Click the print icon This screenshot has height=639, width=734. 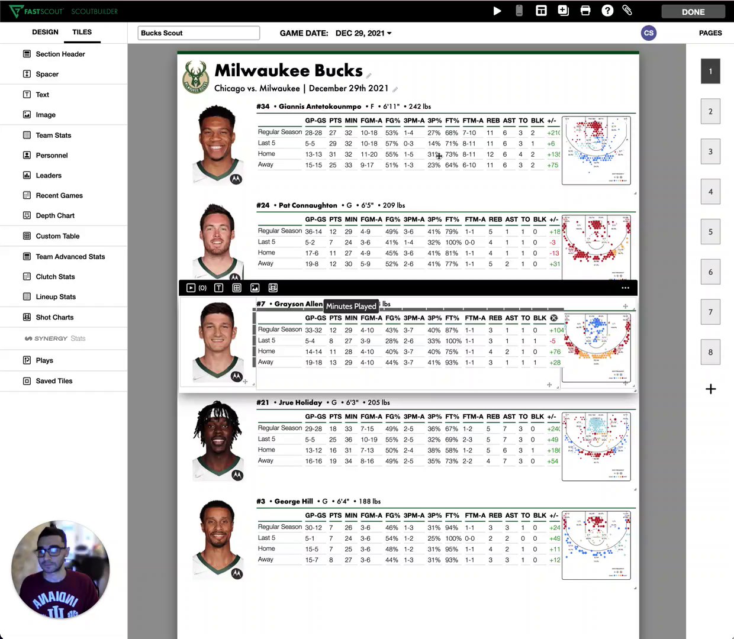(585, 11)
